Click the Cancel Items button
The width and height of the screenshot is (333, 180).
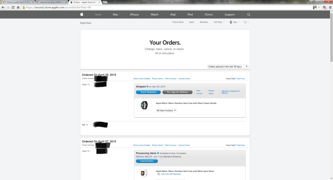click(x=147, y=161)
